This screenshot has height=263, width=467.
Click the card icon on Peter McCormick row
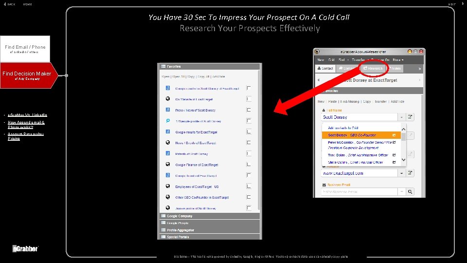pyautogui.click(x=394, y=142)
